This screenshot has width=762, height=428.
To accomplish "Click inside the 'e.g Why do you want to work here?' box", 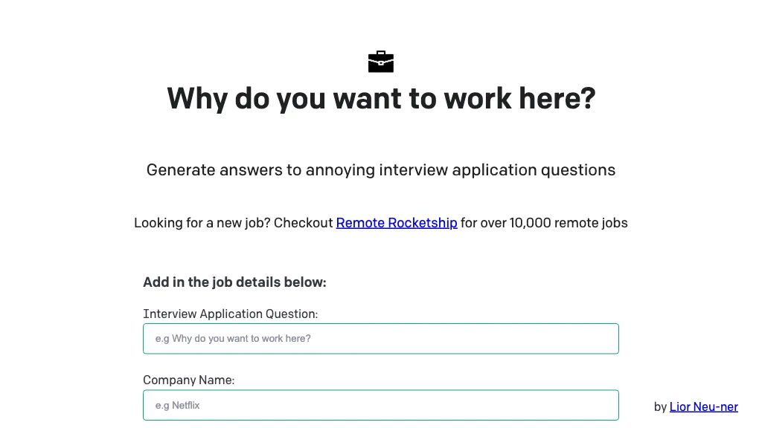I will (380, 338).
